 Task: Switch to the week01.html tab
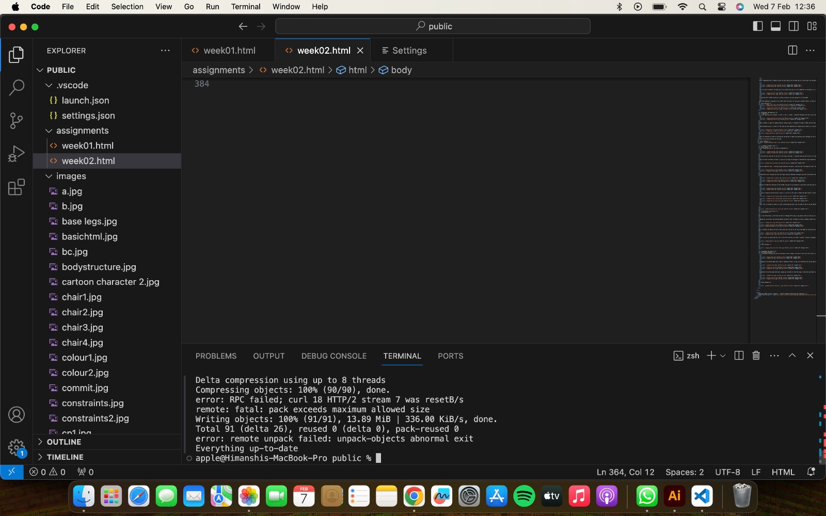click(x=228, y=51)
